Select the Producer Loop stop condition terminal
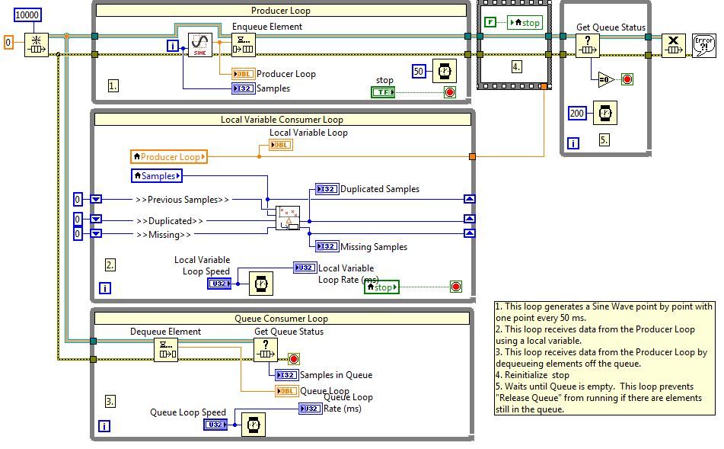This screenshot has width=724, height=449. (450, 92)
